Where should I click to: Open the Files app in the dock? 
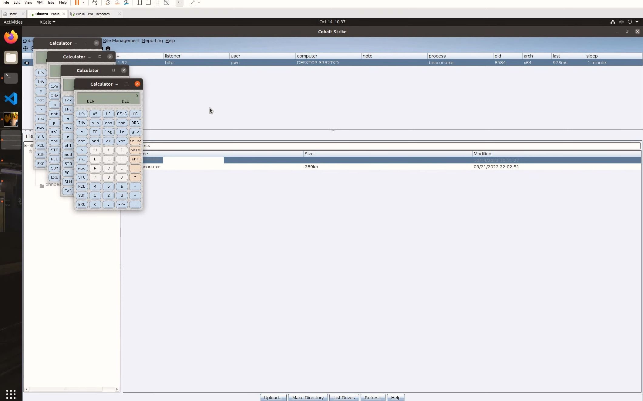(x=11, y=58)
